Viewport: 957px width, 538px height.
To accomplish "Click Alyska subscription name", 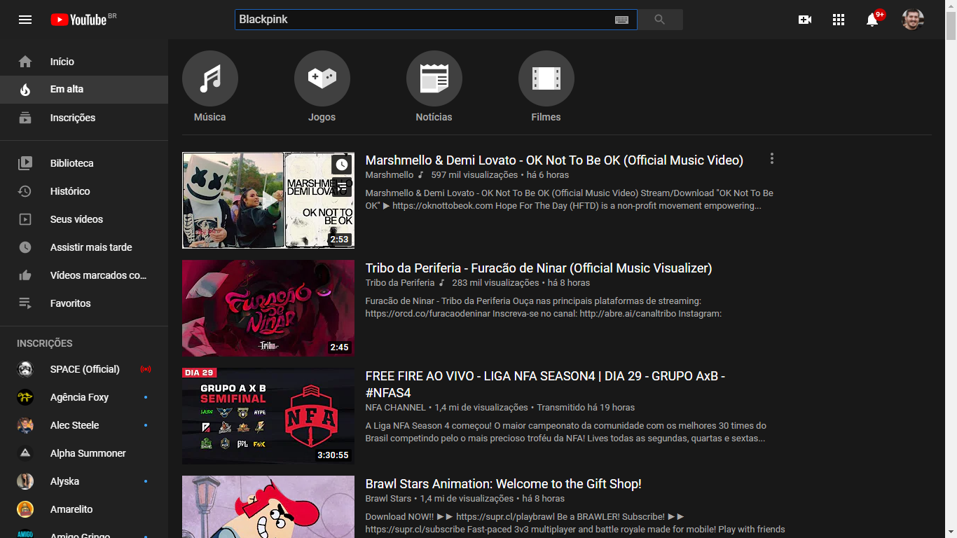I will pyautogui.click(x=64, y=481).
